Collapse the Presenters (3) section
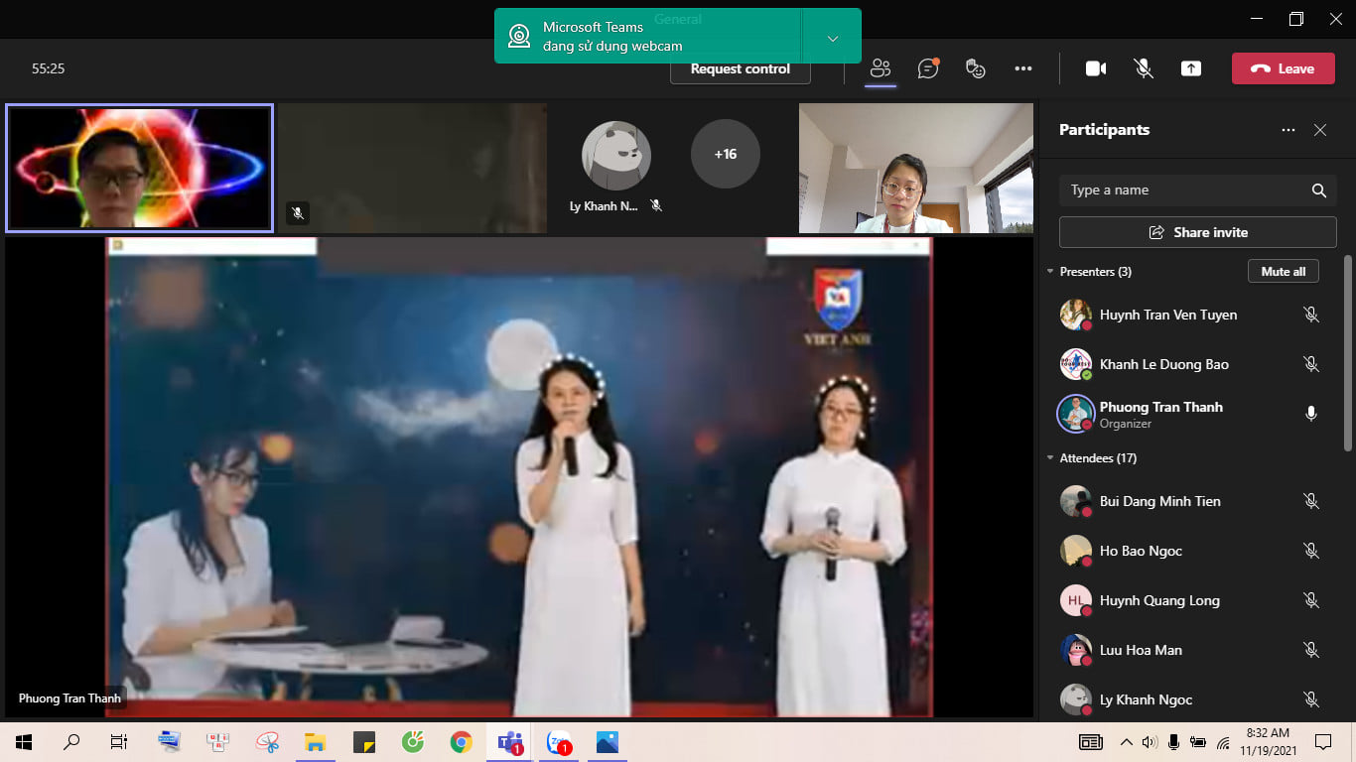The width and height of the screenshot is (1356, 762). [x=1050, y=271]
